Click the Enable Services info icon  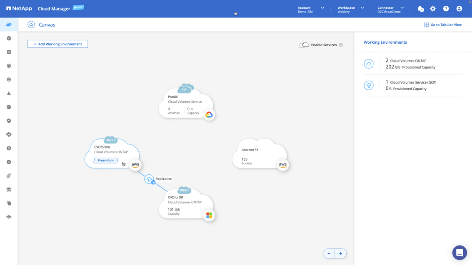click(x=341, y=45)
